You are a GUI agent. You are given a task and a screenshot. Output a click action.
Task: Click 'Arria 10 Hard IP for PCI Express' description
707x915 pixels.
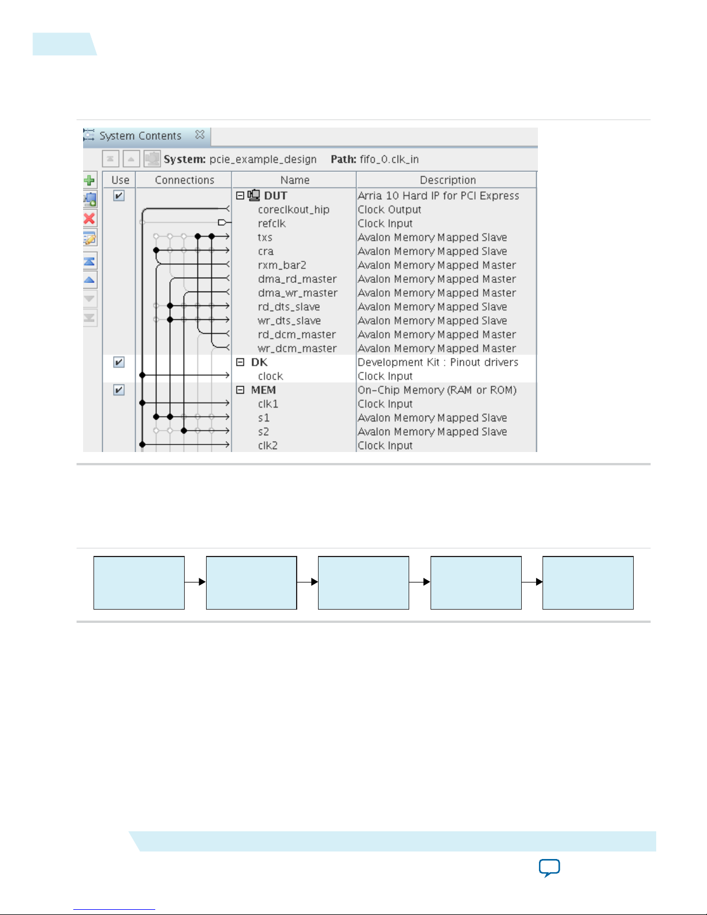pos(438,196)
